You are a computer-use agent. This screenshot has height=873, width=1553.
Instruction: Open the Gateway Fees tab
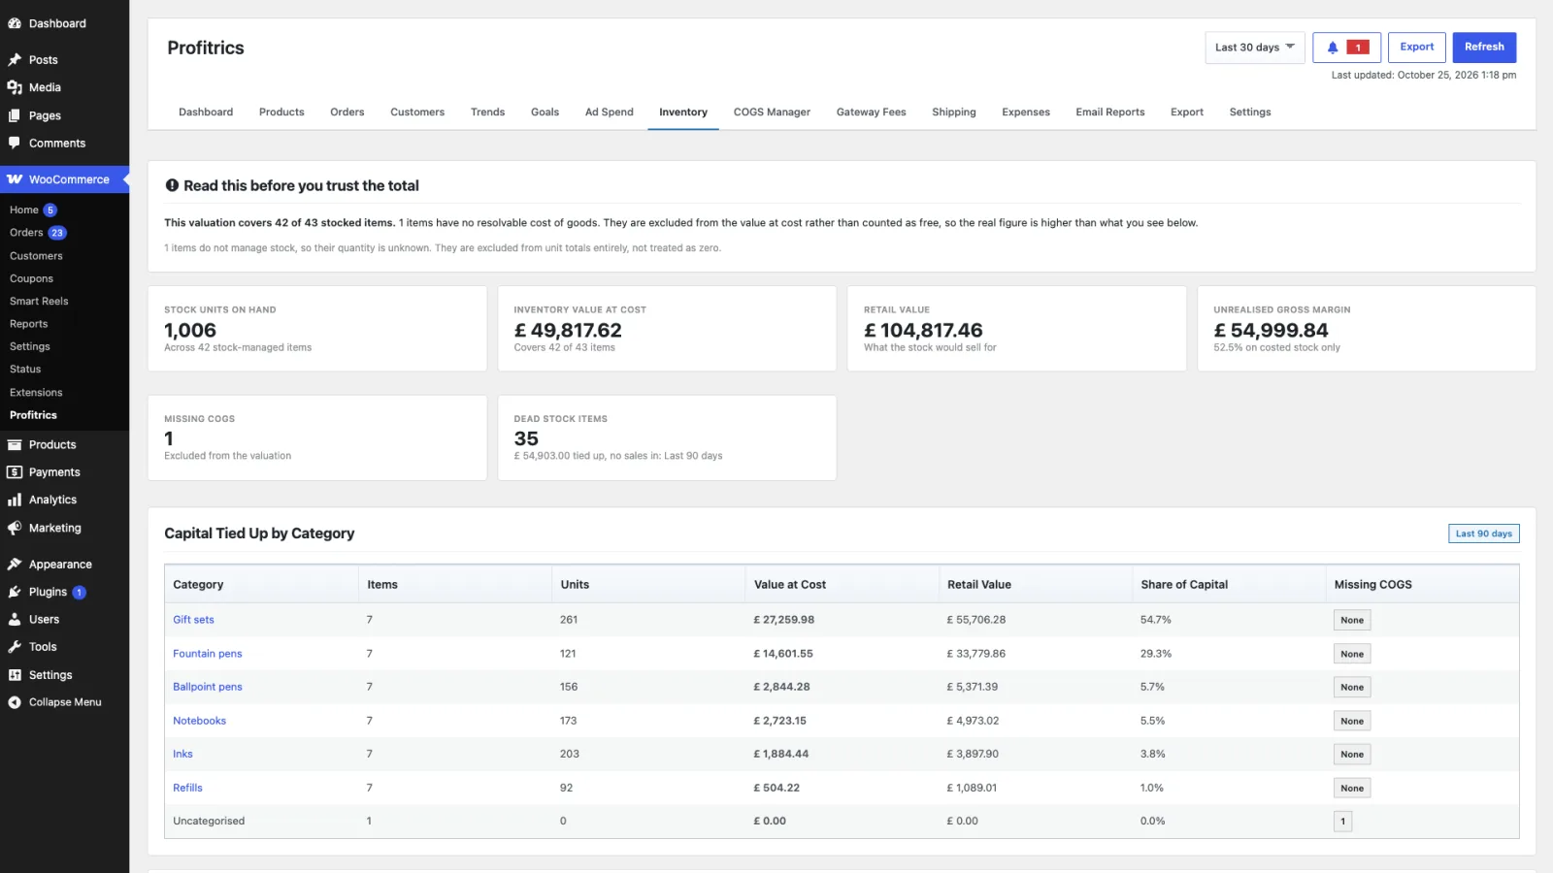[871, 113]
